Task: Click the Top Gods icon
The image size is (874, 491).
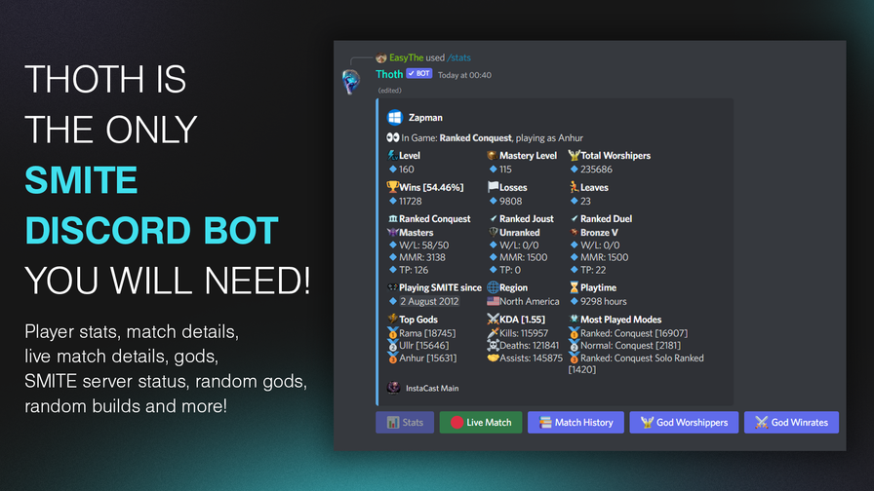Action: point(393,319)
